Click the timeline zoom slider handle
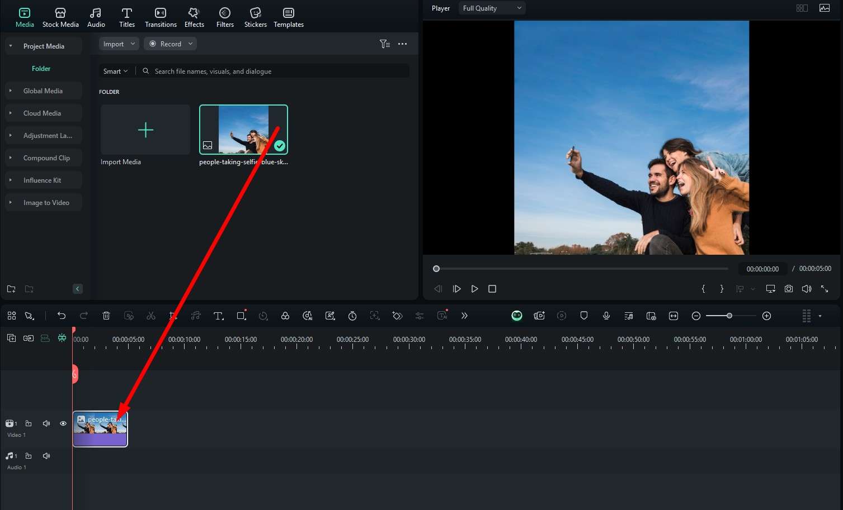 (x=729, y=316)
